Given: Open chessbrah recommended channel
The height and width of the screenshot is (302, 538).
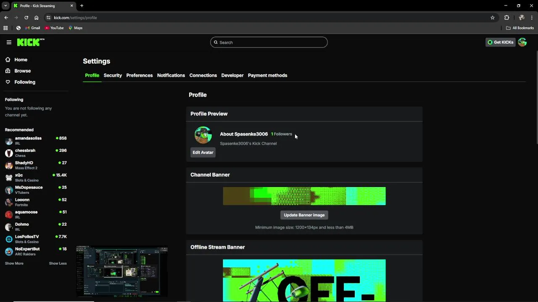Looking at the screenshot, I should [x=36, y=153].
